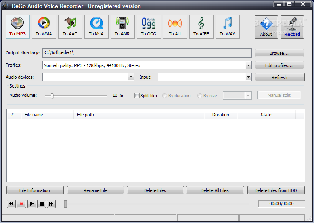Click the red record dot button
The height and width of the screenshot is (223, 314).
(21, 204)
